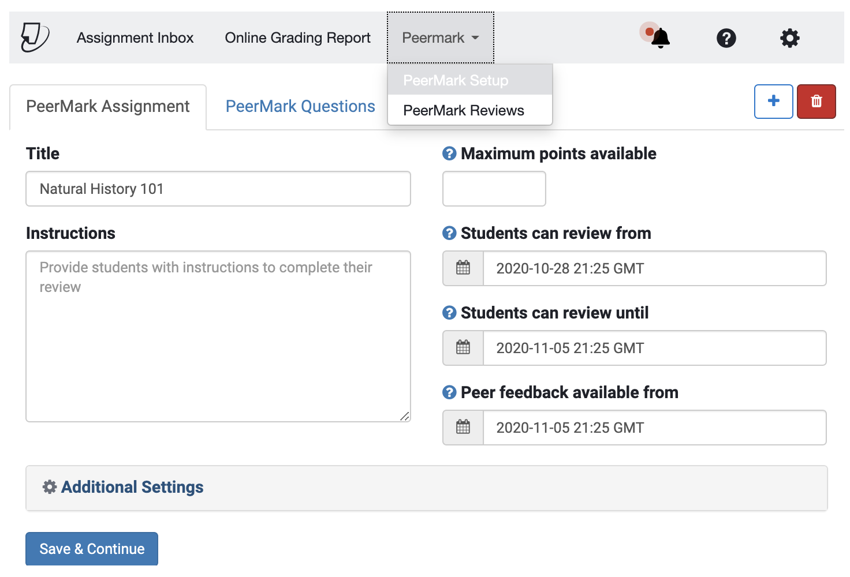This screenshot has height=577, width=850.
Task: Open the help question mark icon in navbar
Action: click(x=726, y=38)
